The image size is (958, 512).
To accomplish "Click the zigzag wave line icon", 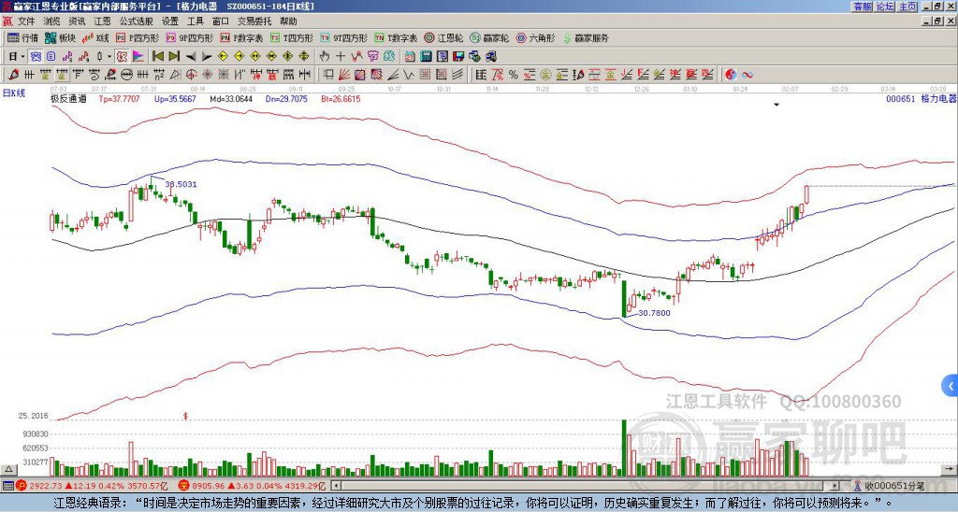I will coord(409,75).
